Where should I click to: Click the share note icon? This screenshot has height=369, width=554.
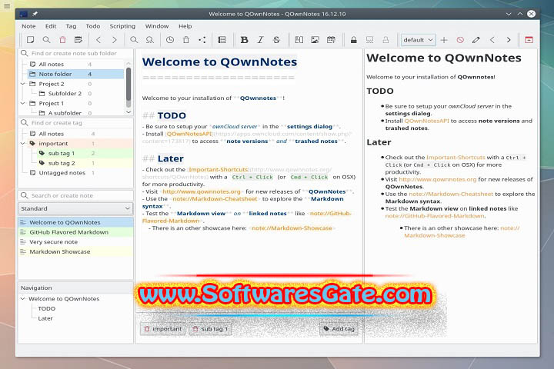coord(202,40)
